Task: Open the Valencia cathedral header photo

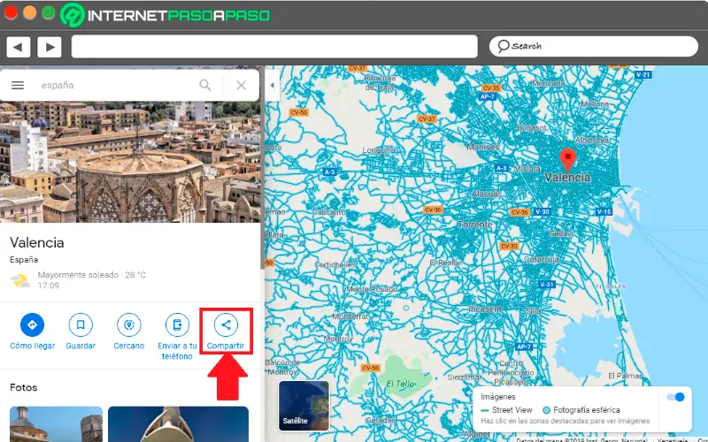Action: [130, 162]
